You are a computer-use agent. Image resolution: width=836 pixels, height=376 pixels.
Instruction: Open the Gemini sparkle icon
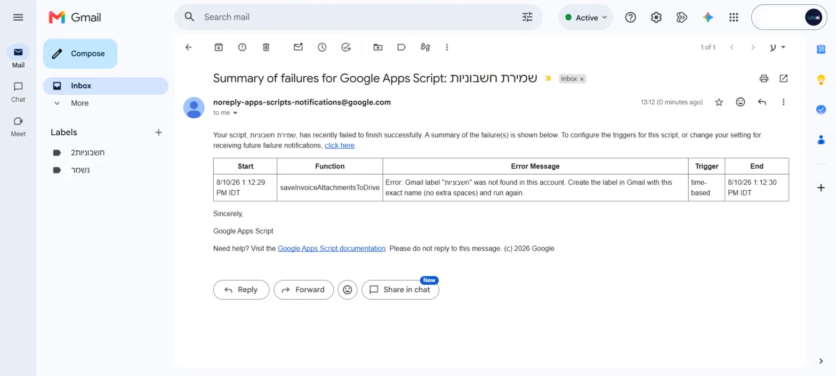pyautogui.click(x=708, y=18)
